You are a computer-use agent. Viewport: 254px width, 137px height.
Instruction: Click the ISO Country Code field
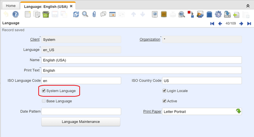coord(202,80)
